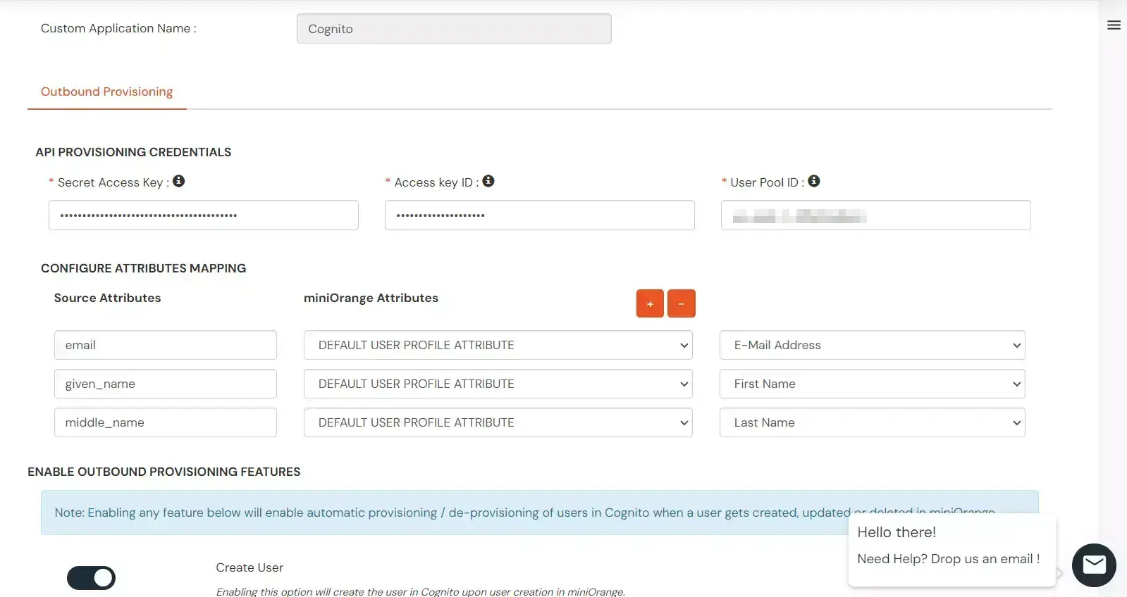The width and height of the screenshot is (1127, 597).
Task: Toggle the Create User switch
Action: tap(91, 578)
